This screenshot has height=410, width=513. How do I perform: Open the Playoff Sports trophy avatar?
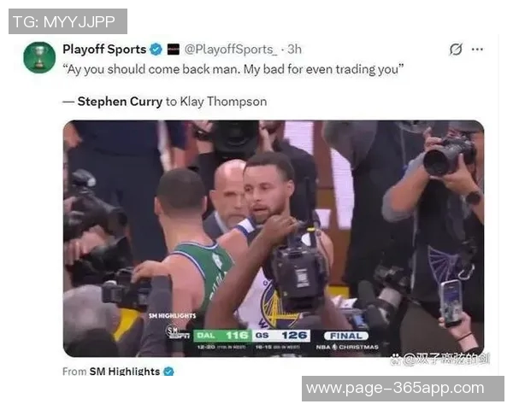(39, 57)
